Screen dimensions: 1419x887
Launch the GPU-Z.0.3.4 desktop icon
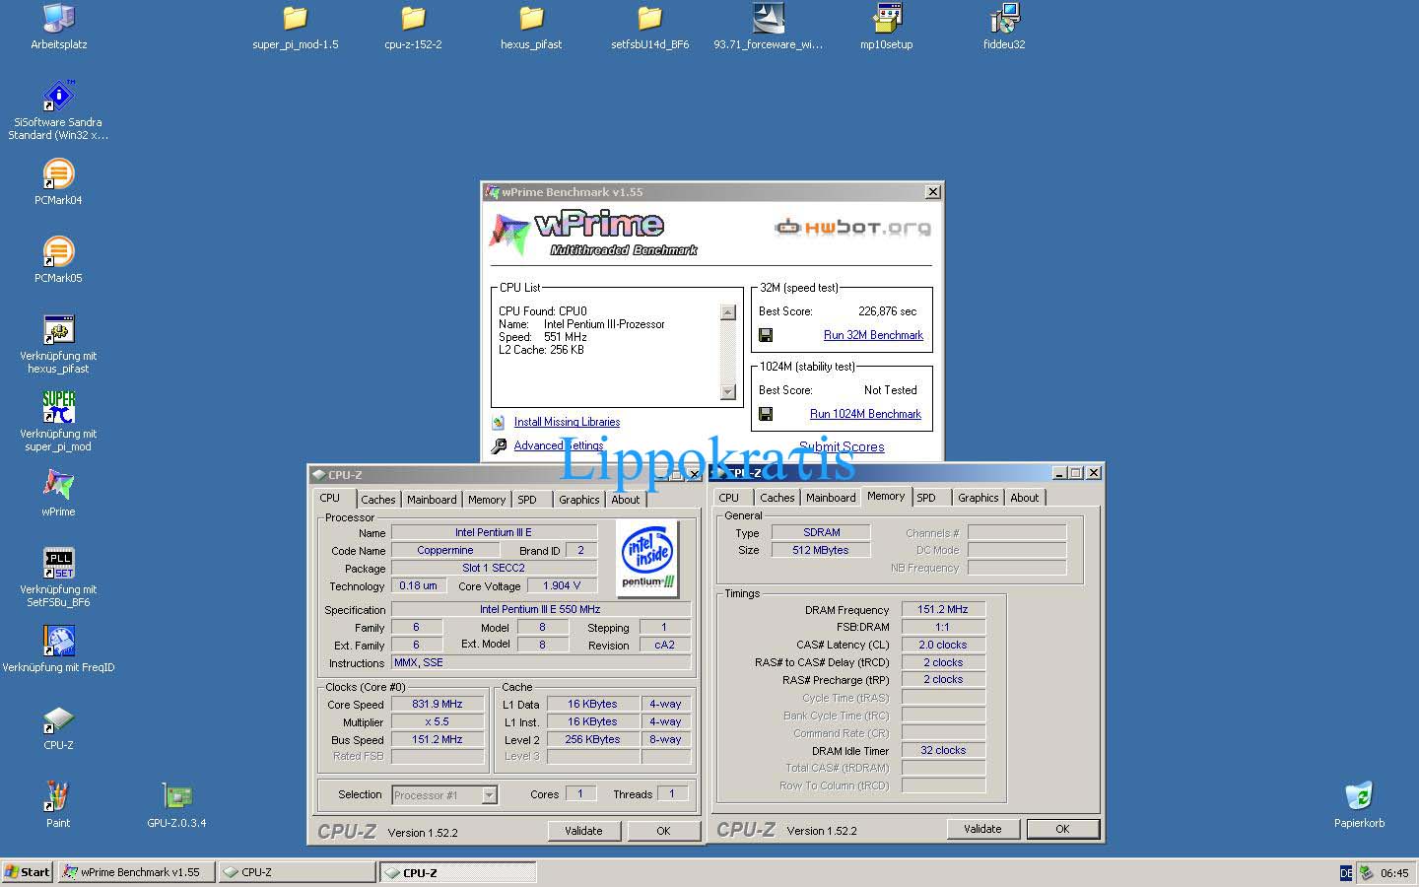176,804
